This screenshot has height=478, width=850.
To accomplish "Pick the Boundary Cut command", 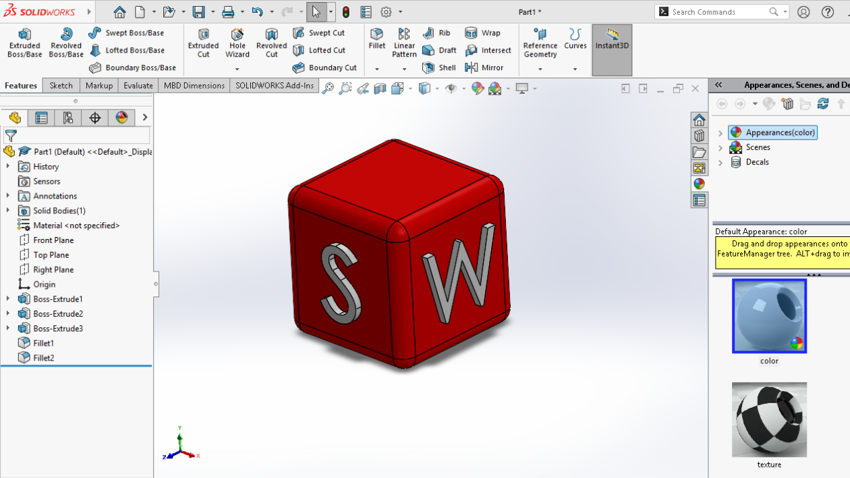I will tap(324, 68).
